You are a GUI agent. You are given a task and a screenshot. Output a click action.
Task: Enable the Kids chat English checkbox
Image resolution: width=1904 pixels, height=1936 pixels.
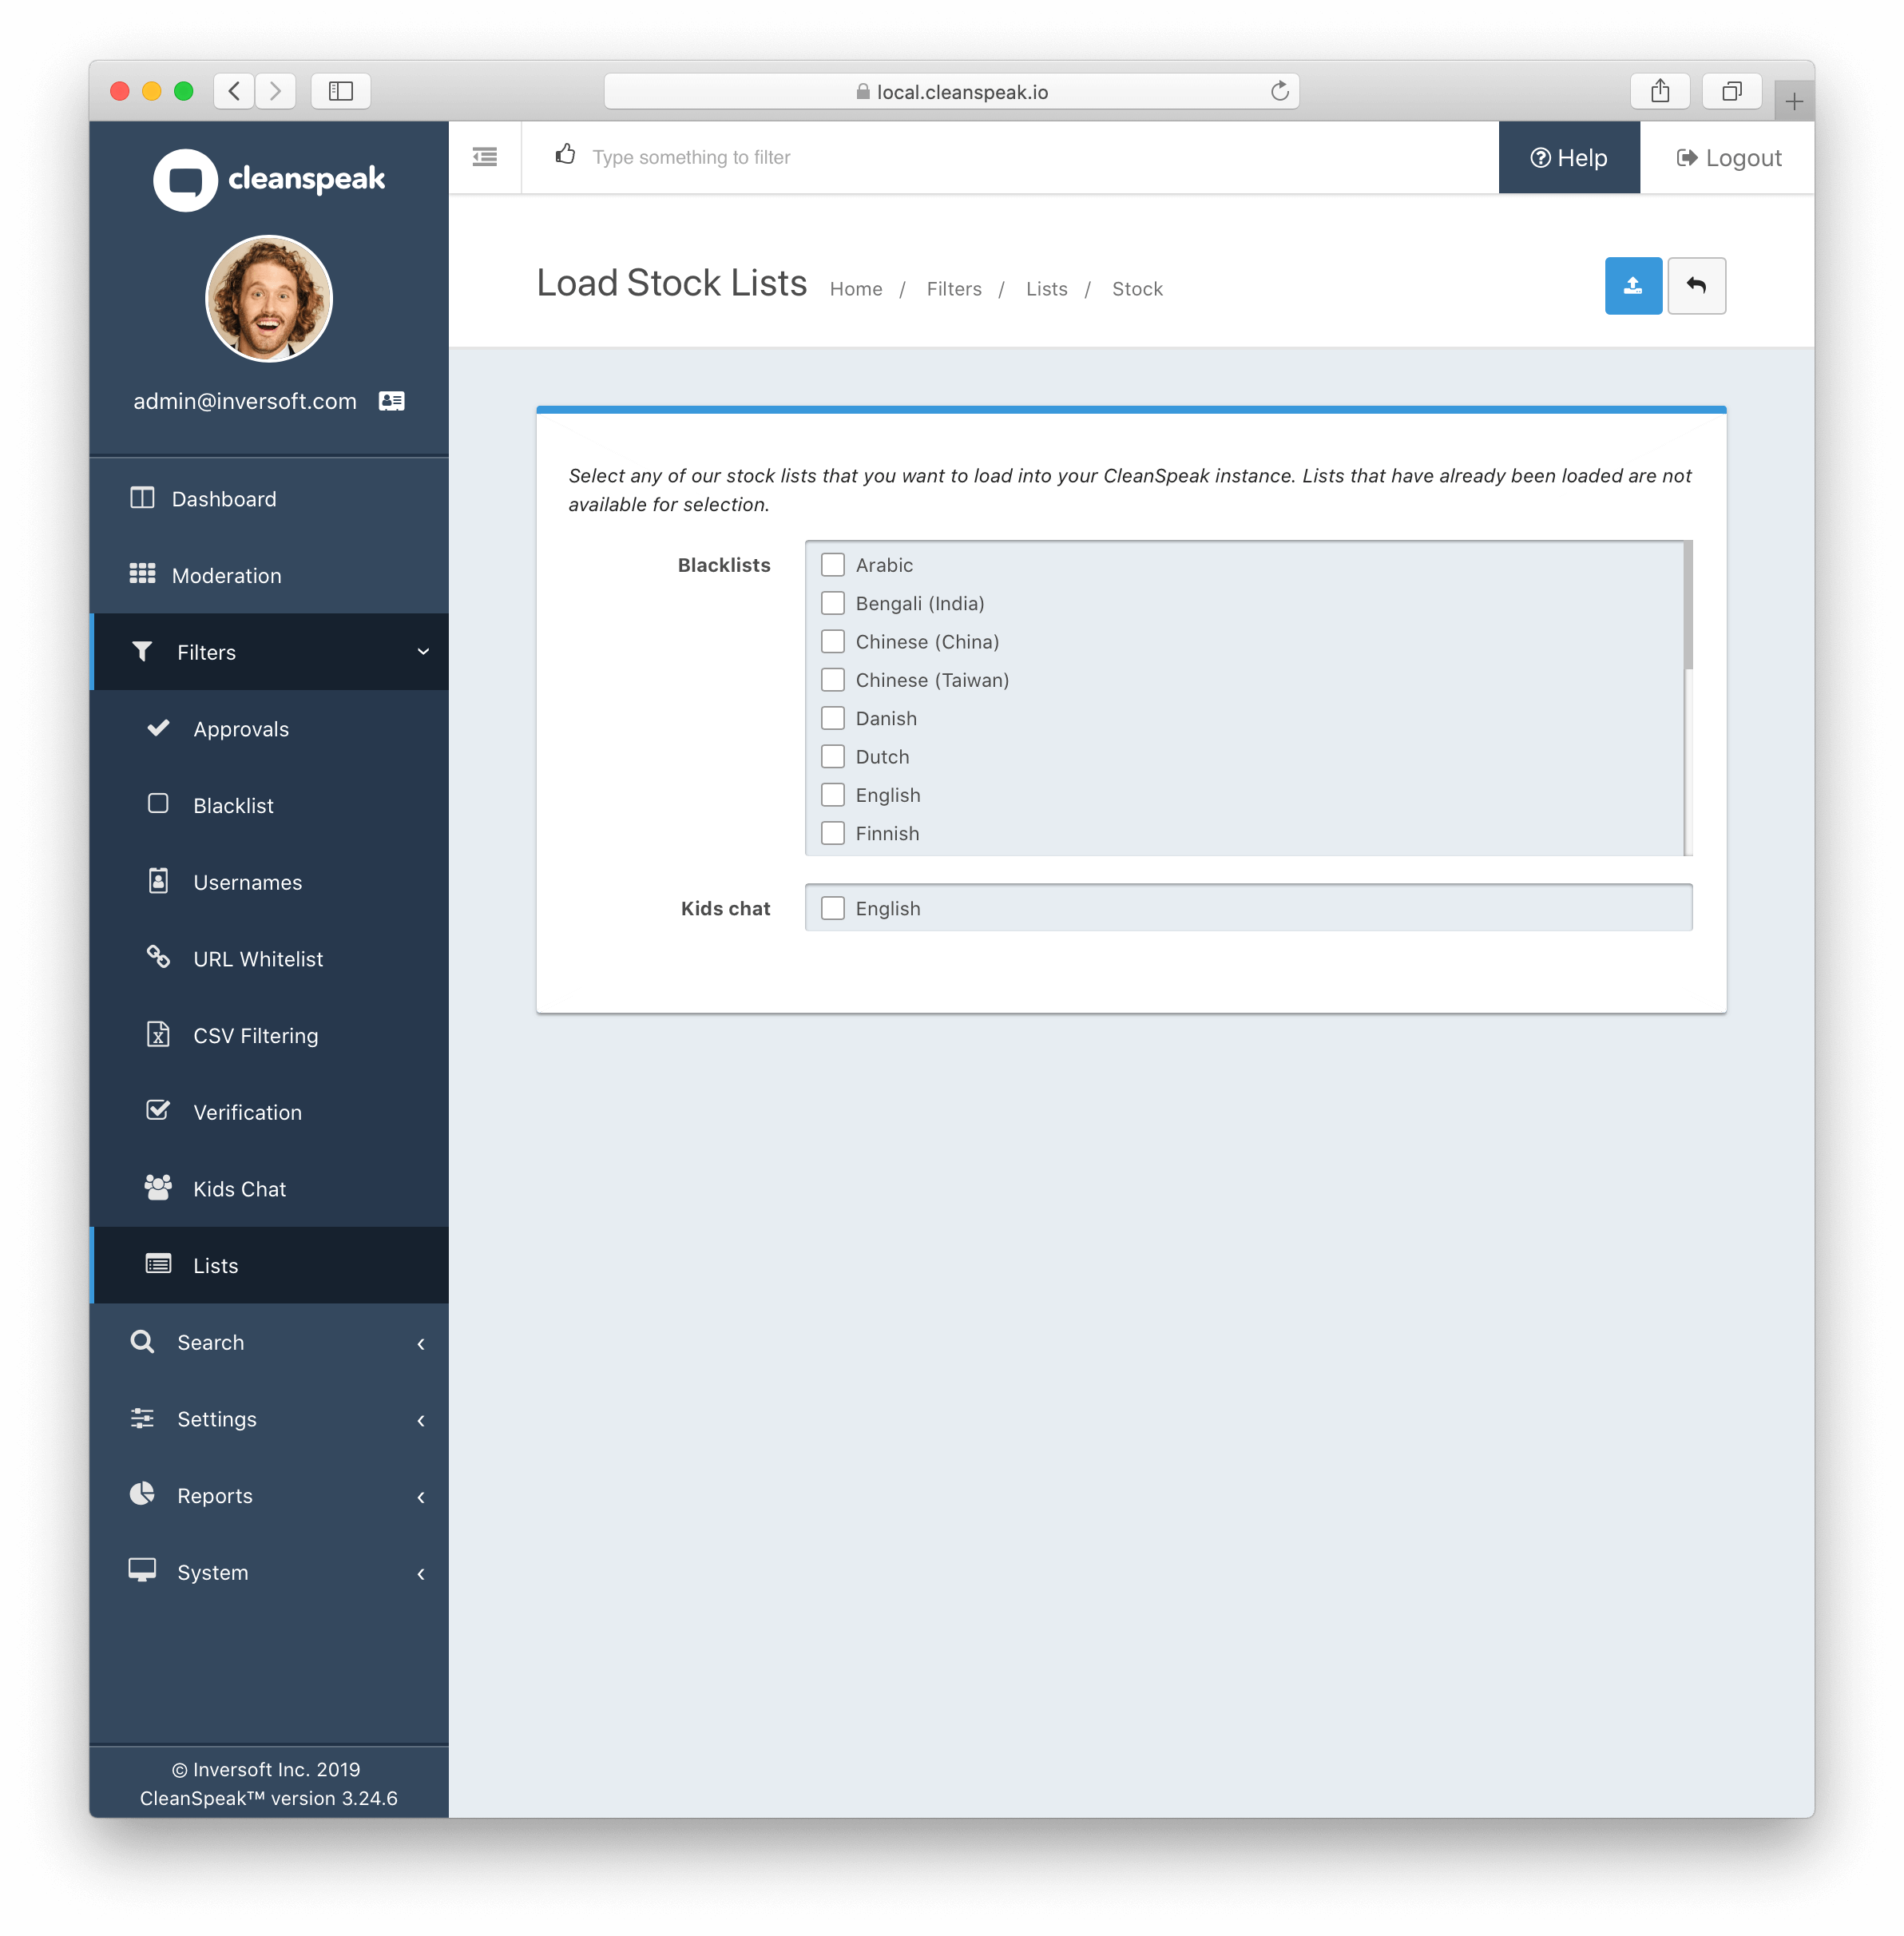tap(830, 907)
